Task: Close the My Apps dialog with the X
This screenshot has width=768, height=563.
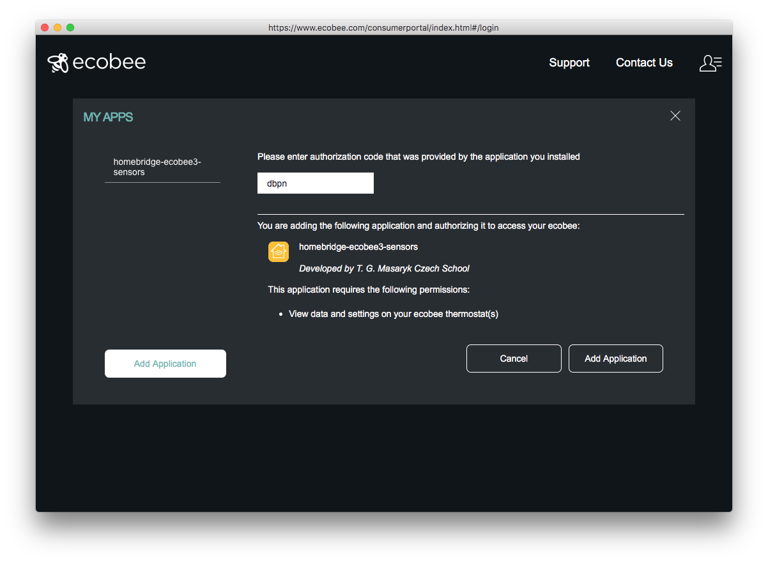Action: pyautogui.click(x=675, y=116)
